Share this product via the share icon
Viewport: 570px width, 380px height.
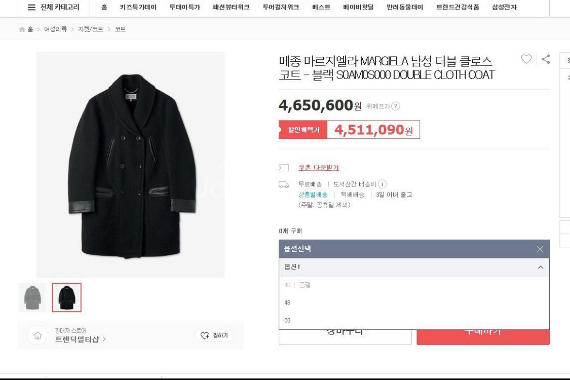pos(546,59)
